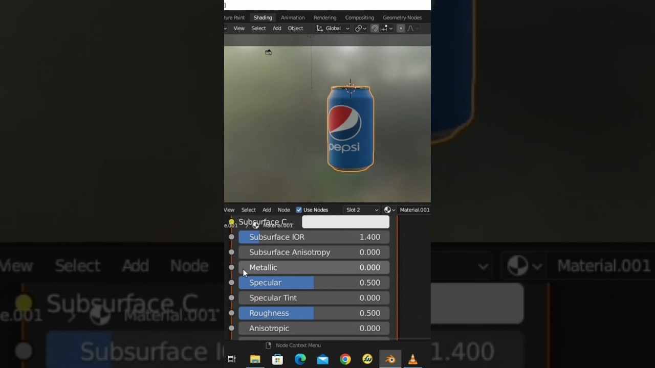Uncheck the Use Nodes checkbox
This screenshot has width=655, height=368.
(x=299, y=210)
